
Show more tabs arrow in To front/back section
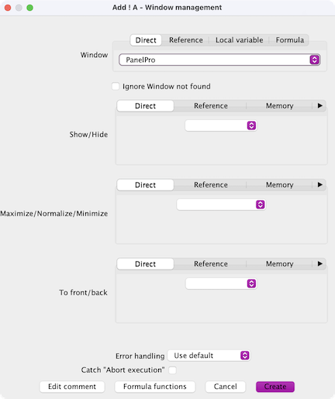coord(319,263)
